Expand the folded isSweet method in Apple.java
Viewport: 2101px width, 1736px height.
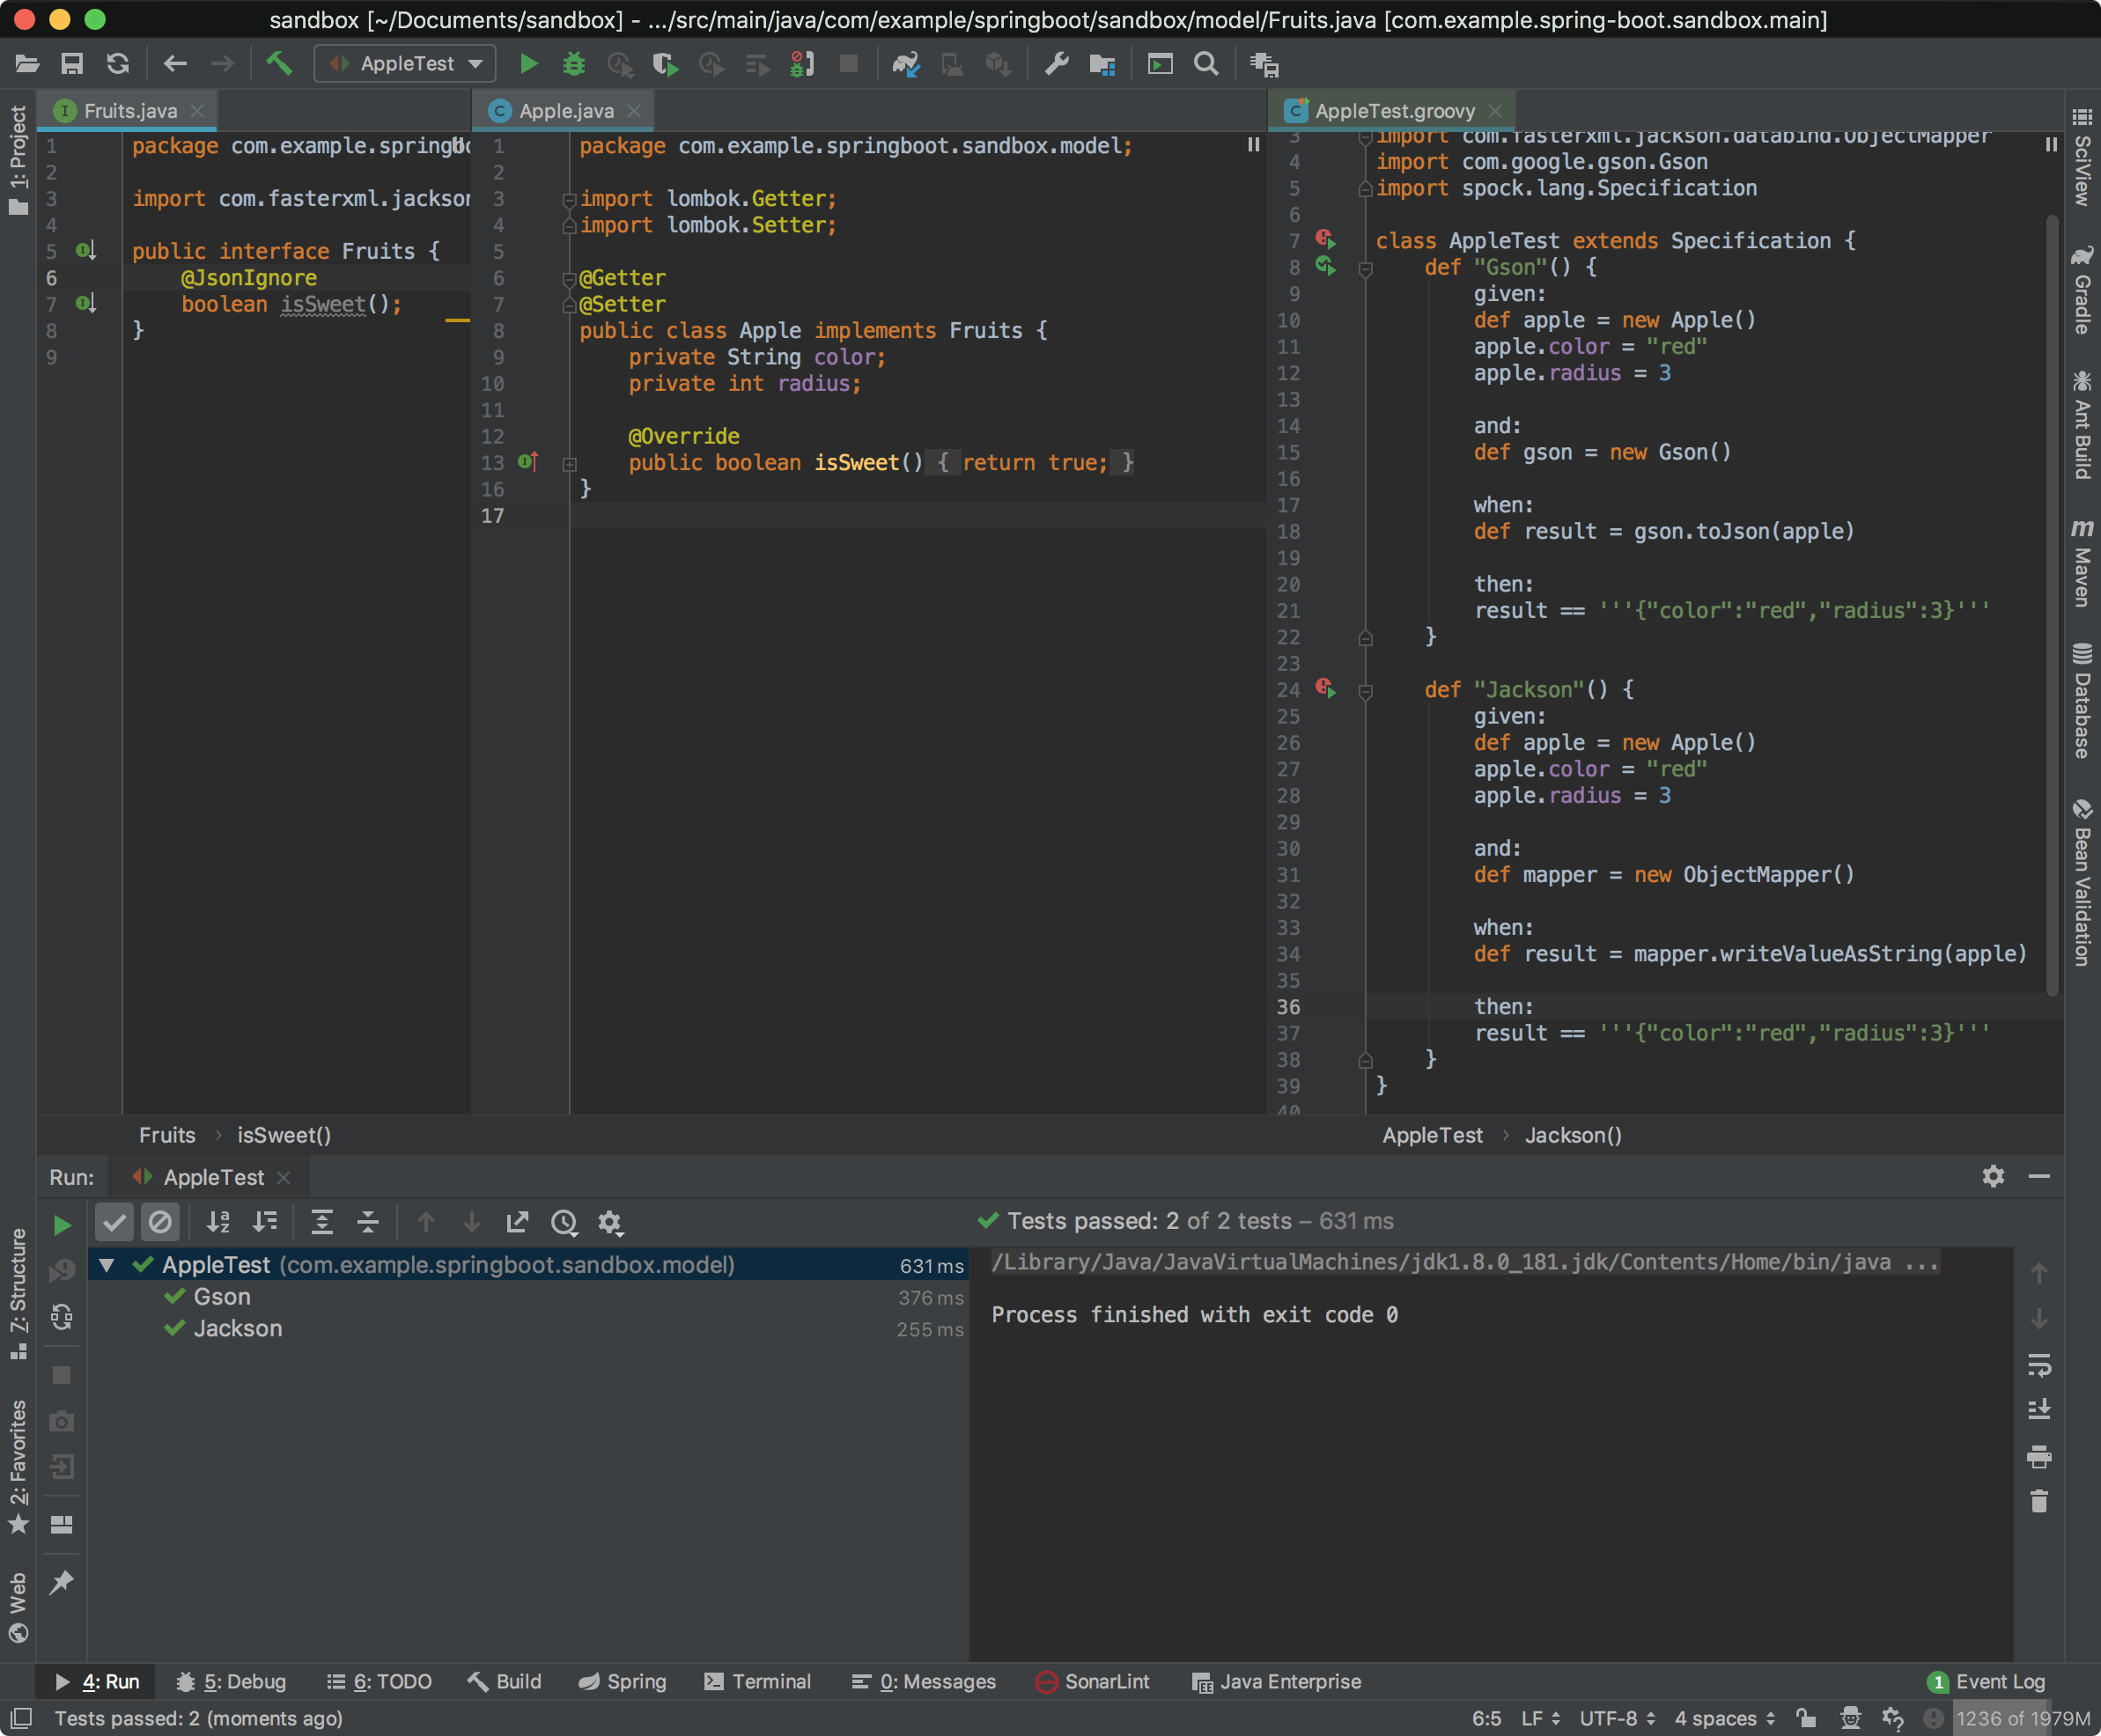coord(569,464)
